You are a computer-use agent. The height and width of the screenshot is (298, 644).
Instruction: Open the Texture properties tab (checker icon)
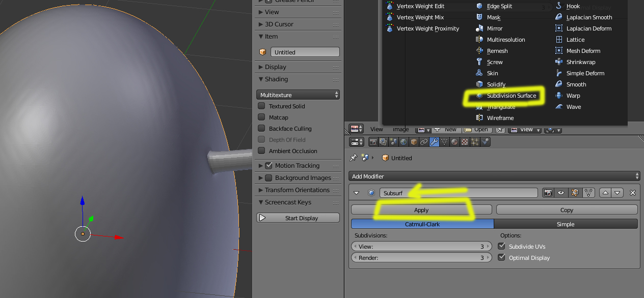[x=465, y=142]
